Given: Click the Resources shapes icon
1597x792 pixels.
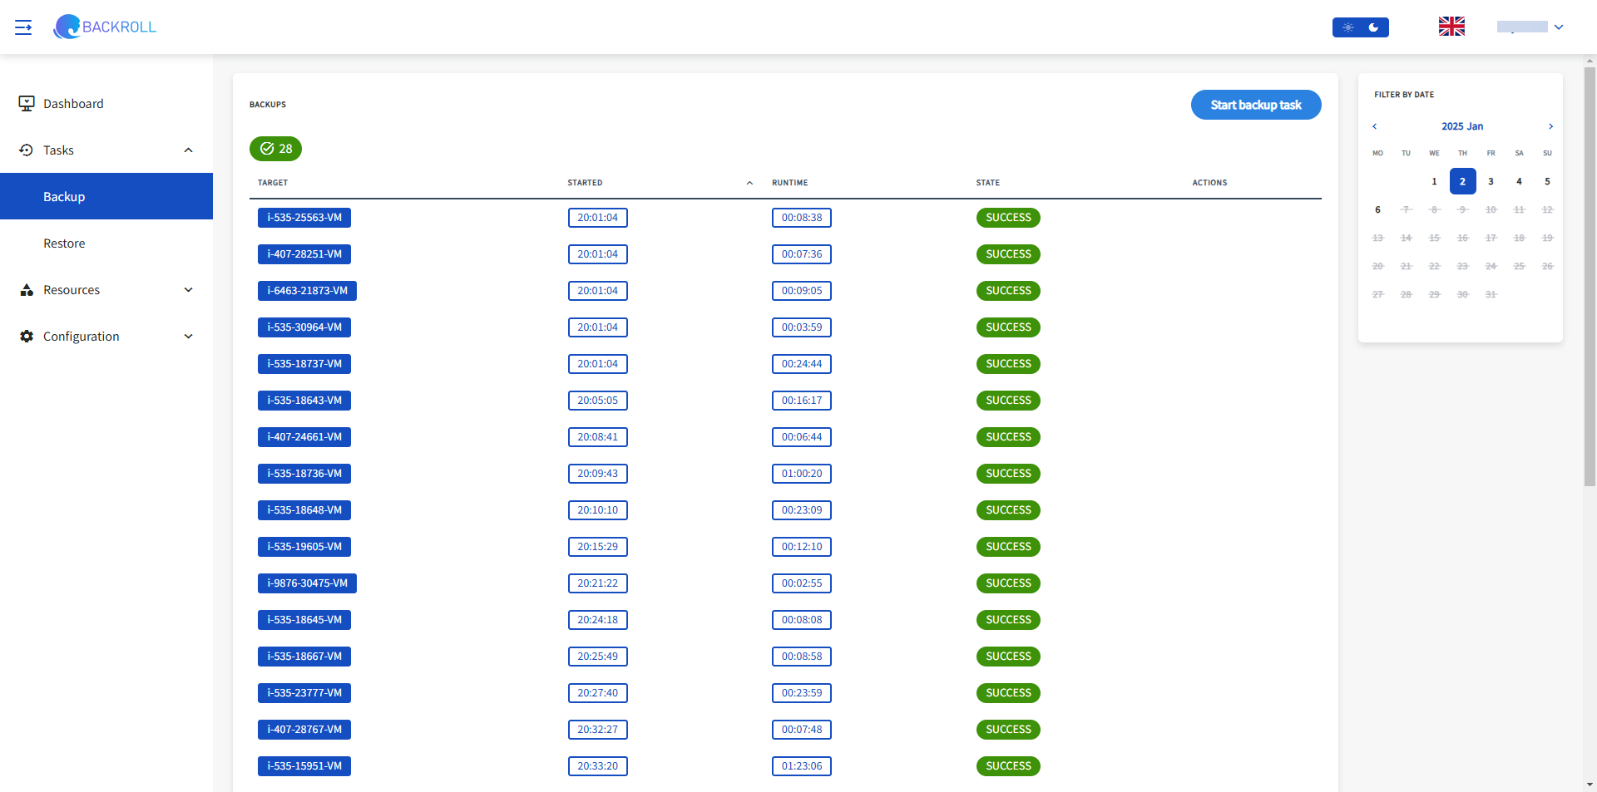Looking at the screenshot, I should pyautogui.click(x=27, y=289).
